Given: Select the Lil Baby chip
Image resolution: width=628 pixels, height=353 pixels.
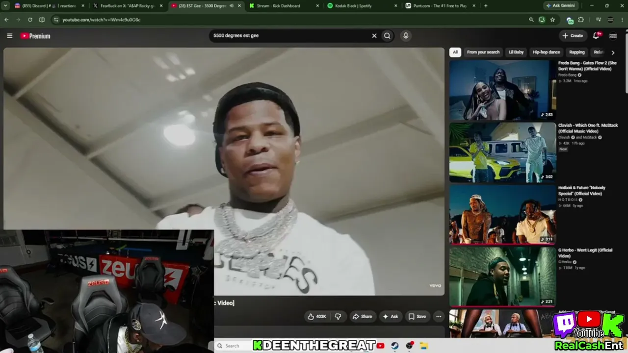Looking at the screenshot, I should tap(516, 52).
